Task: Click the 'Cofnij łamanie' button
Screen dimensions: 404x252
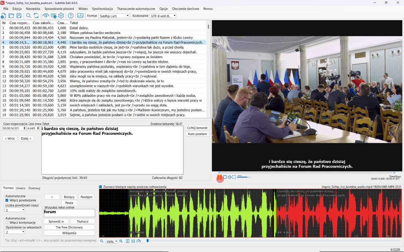Action: pyautogui.click(x=197, y=128)
